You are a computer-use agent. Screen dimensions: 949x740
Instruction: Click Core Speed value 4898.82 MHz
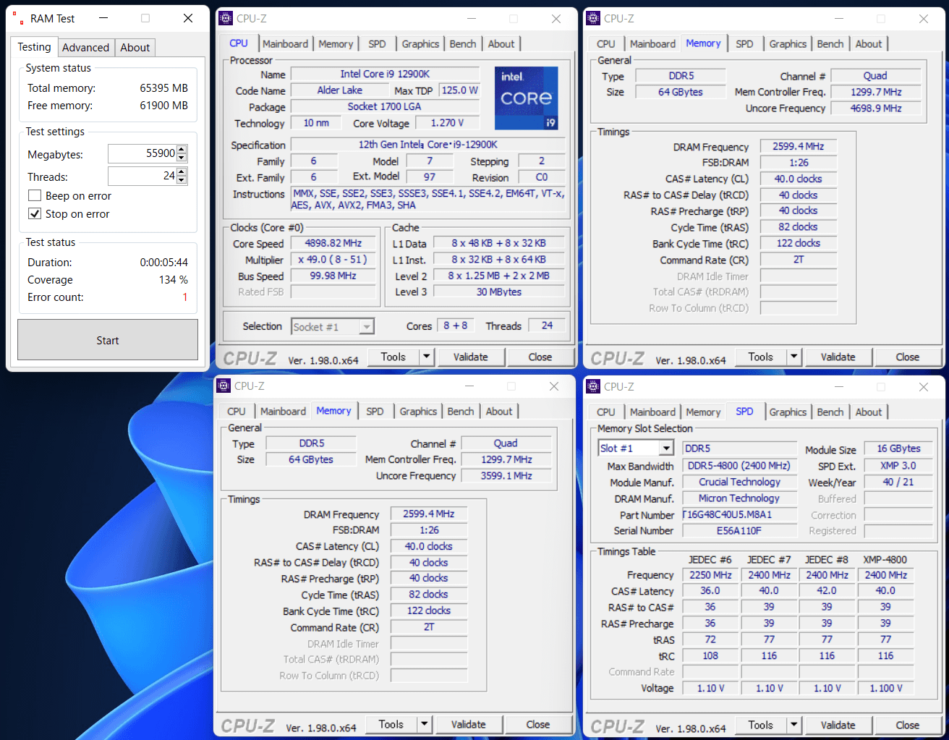tap(333, 243)
